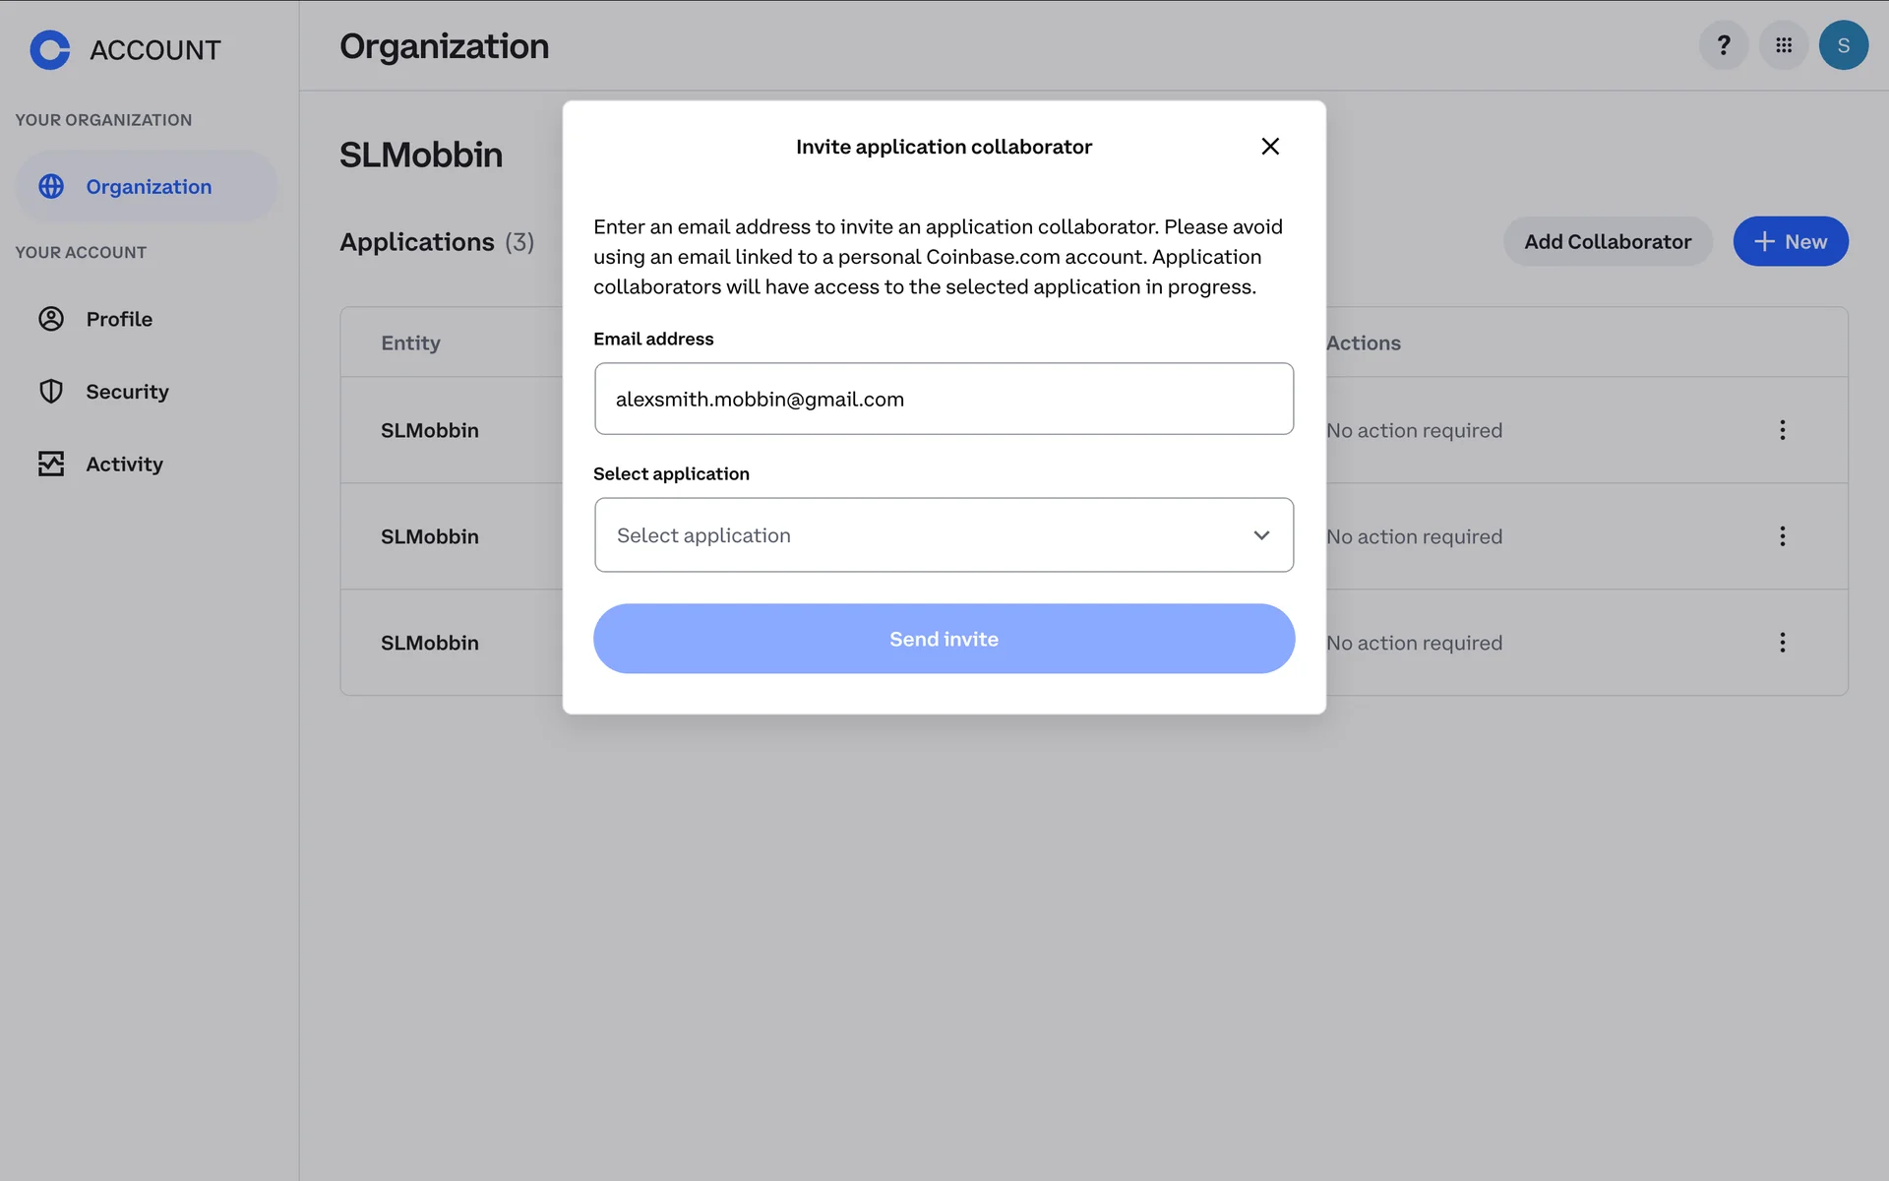Viewport: 1889px width, 1181px height.
Task: Open third row three-dot actions menu
Action: coord(1782,643)
